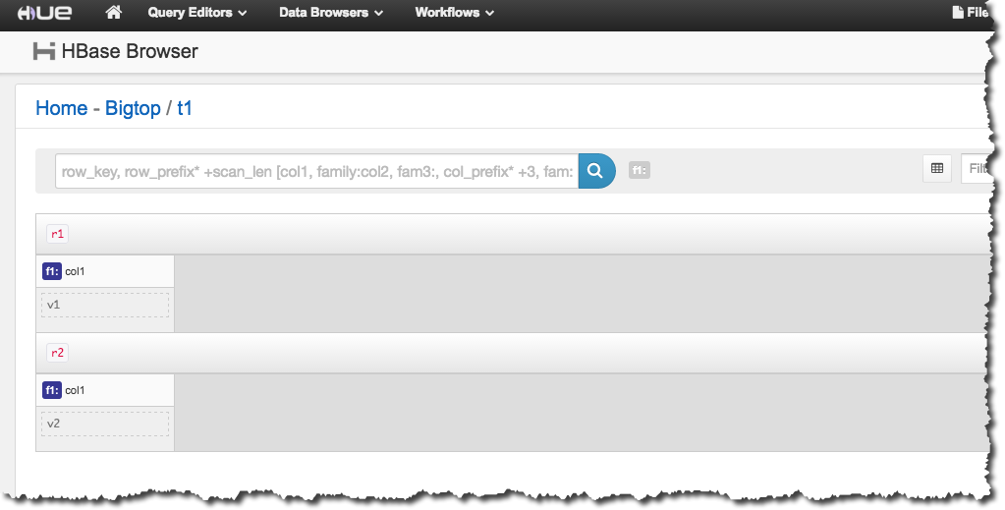Image resolution: width=1005 pixels, height=510 pixels.
Task: Open the Query Editors dropdown menu
Action: [x=196, y=13]
